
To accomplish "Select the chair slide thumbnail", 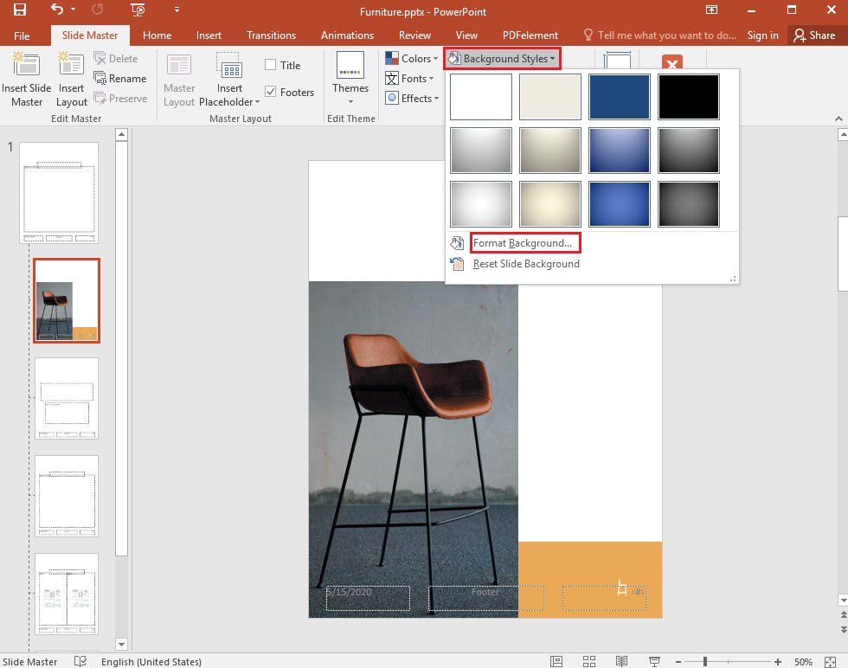I will (66, 299).
